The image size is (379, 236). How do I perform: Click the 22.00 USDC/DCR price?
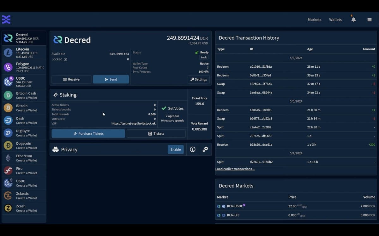point(298,206)
